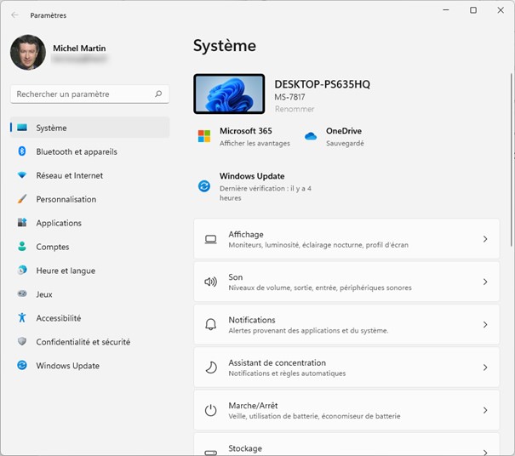Open the Notifications chevron arrow

(485, 325)
